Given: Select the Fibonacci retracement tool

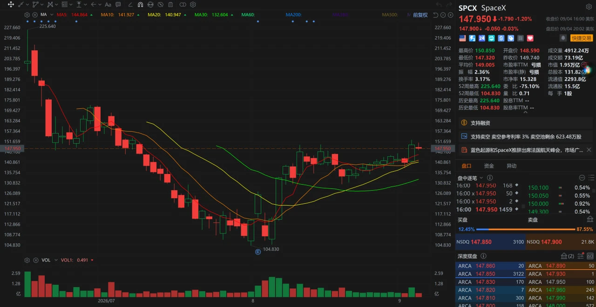Looking at the screenshot, I should (64, 5).
